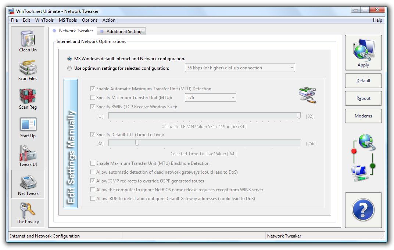Viewport: 394px width, 250px height.
Task: Open The Privacy tool
Action: coord(28,213)
